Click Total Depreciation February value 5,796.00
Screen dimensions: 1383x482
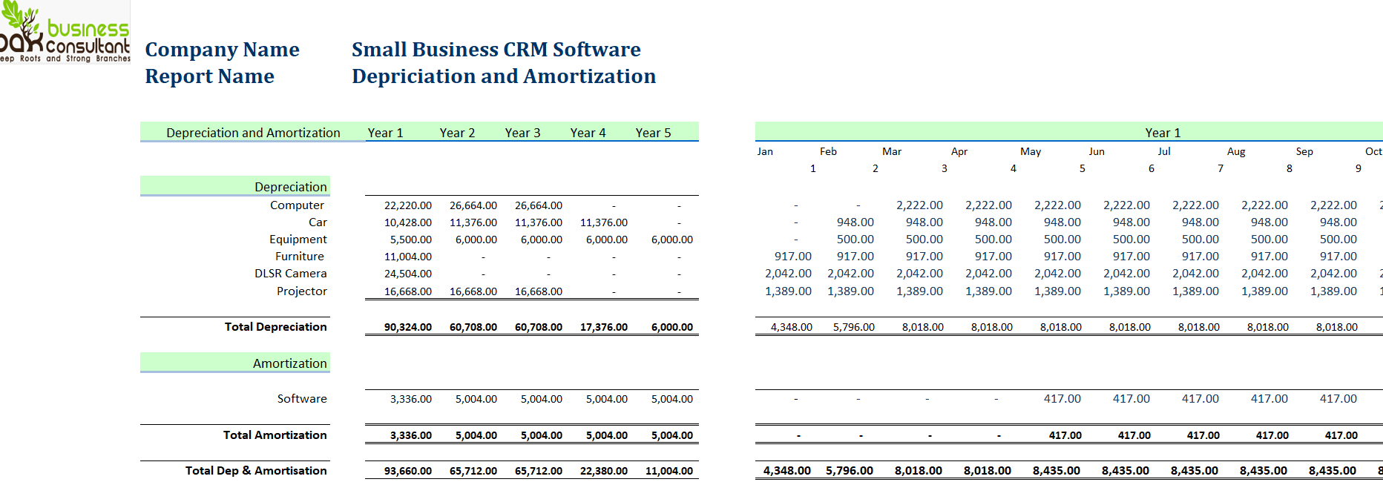[853, 327]
